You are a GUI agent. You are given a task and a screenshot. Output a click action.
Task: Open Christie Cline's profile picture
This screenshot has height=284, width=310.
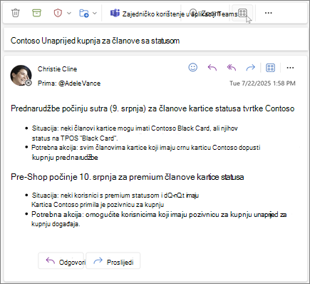coord(21,75)
